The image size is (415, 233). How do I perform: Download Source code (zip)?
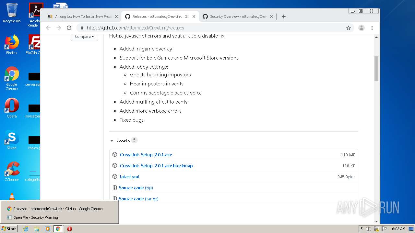click(x=136, y=188)
